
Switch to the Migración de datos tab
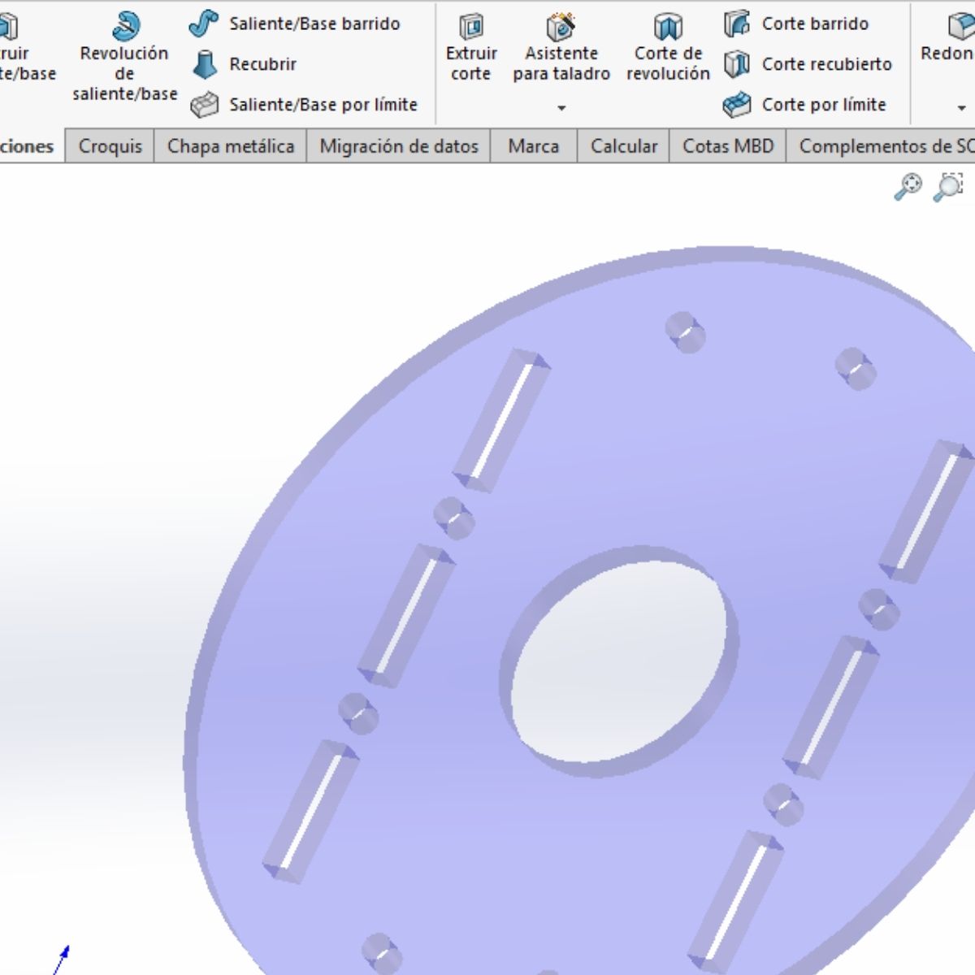[x=398, y=146]
